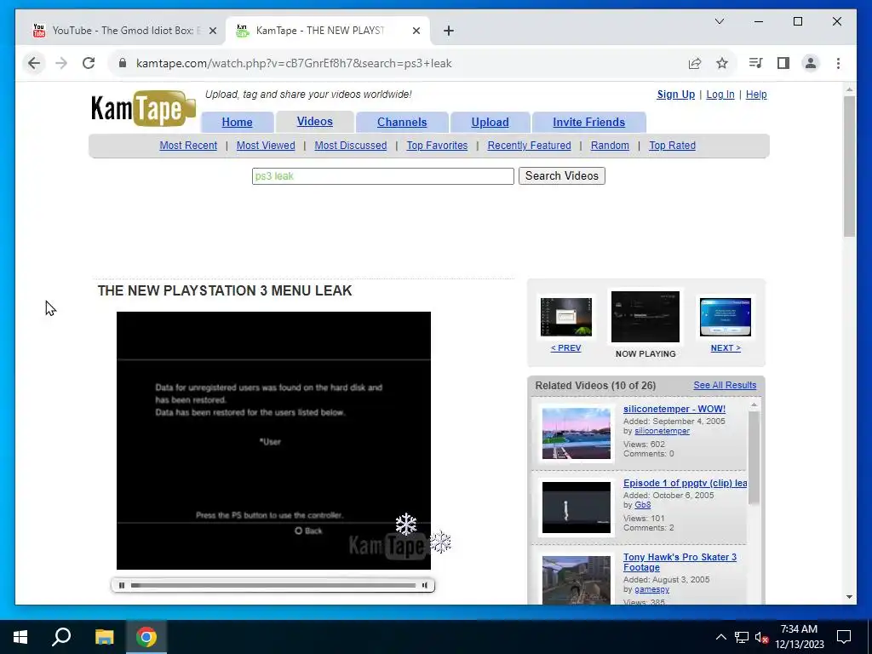This screenshot has width=872, height=654.
Task: Click the previous video thumbnail
Action: pos(566,317)
